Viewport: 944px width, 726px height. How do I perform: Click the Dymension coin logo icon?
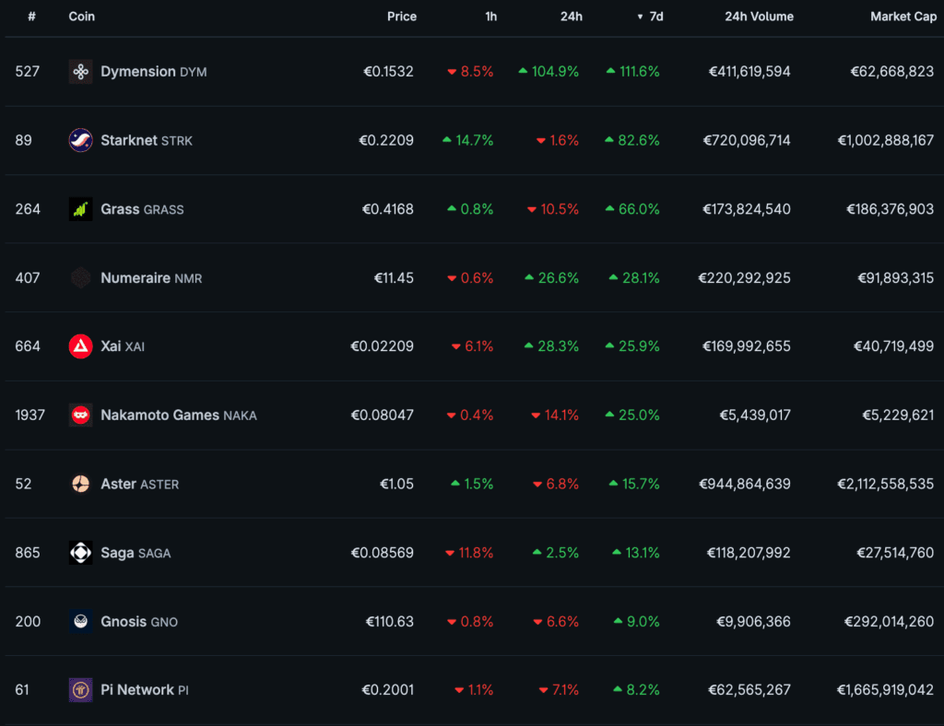click(x=80, y=72)
